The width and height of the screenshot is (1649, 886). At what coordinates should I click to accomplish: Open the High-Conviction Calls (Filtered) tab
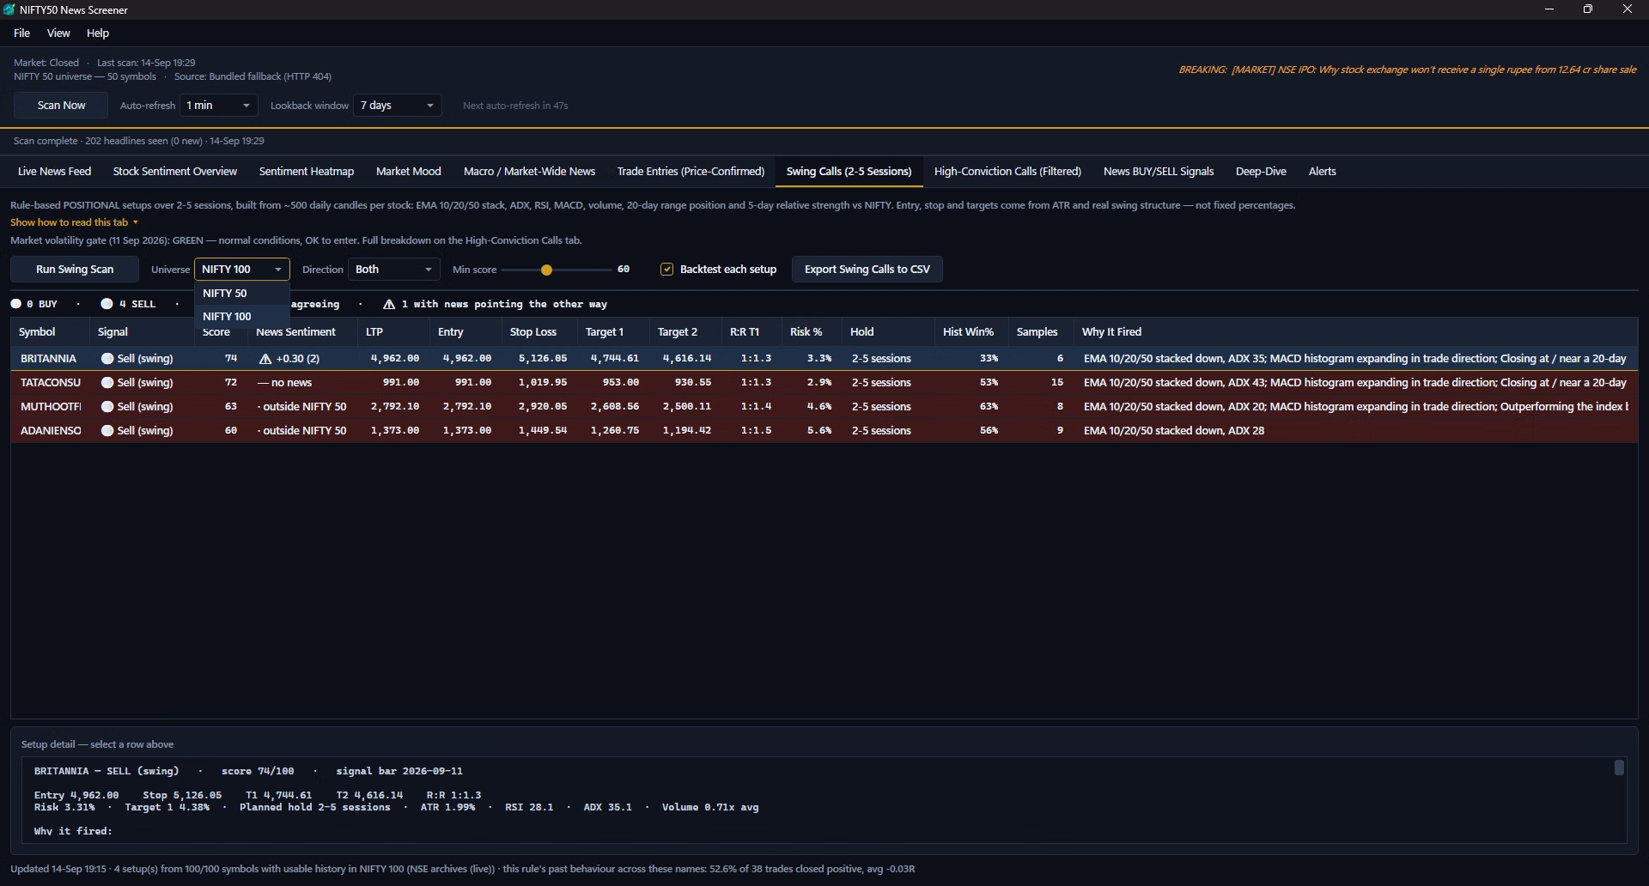1007,172
